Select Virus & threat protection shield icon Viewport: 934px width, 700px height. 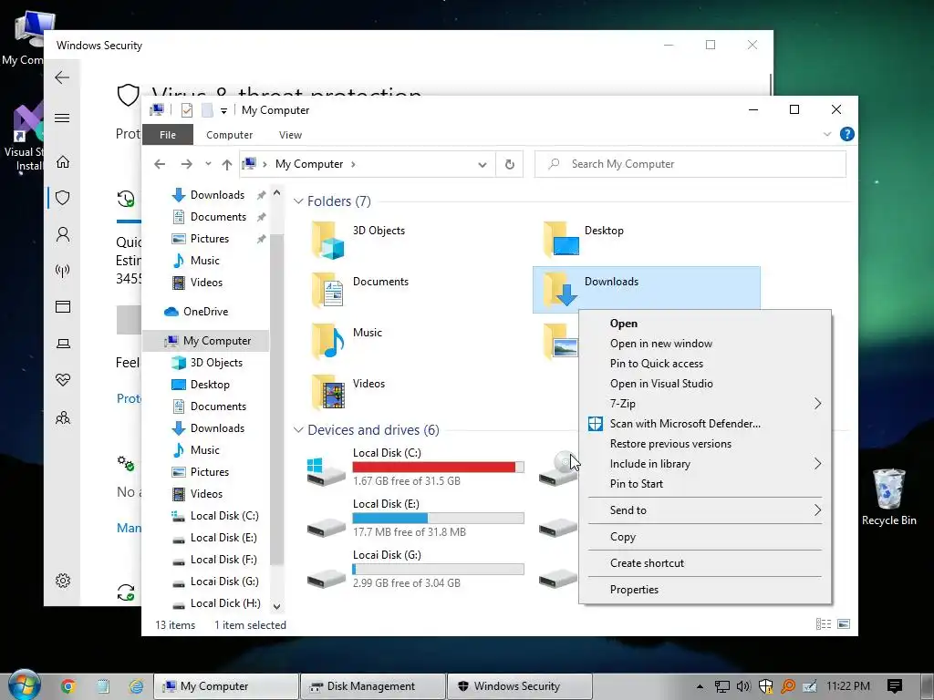tap(63, 198)
